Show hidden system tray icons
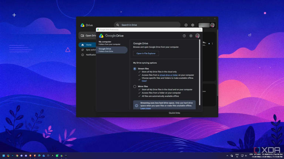The height and width of the screenshot is (159, 284). [227, 156]
